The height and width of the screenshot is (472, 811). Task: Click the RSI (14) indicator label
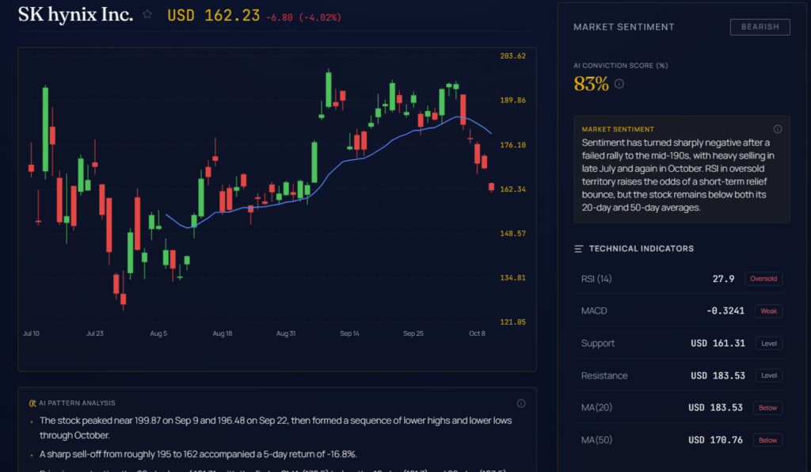click(596, 280)
